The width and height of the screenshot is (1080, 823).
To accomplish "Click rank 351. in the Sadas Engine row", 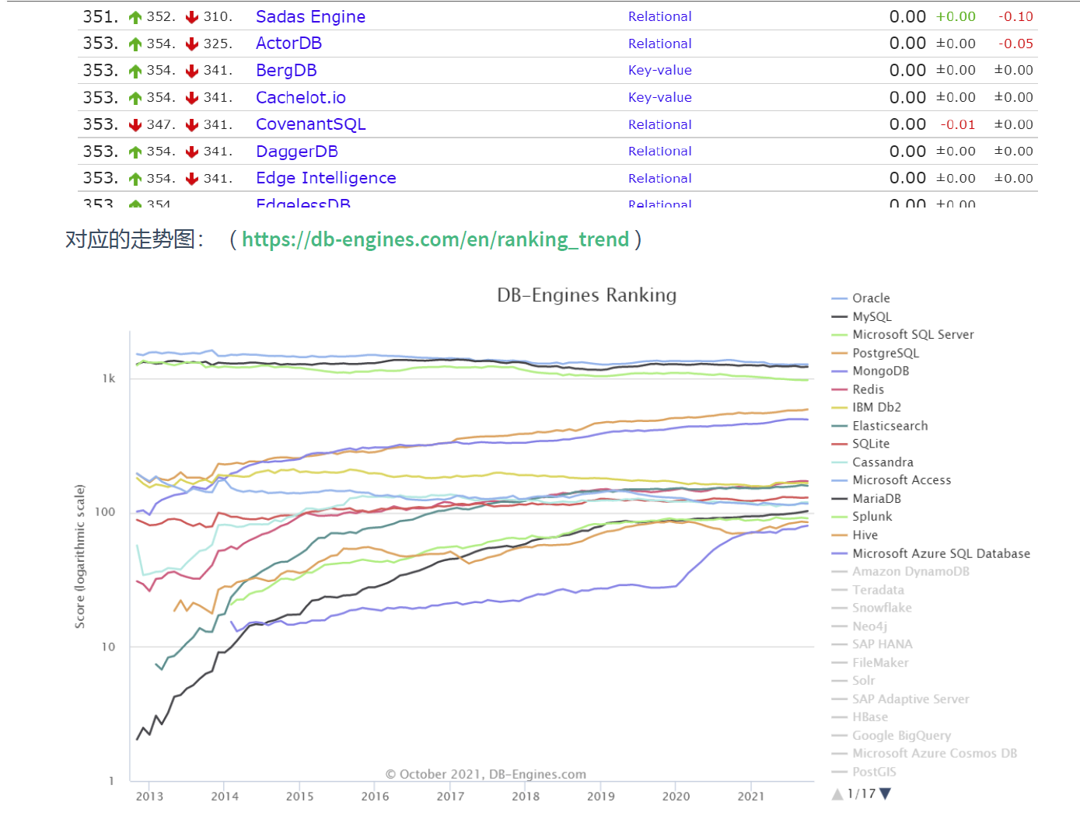I will click(x=100, y=16).
